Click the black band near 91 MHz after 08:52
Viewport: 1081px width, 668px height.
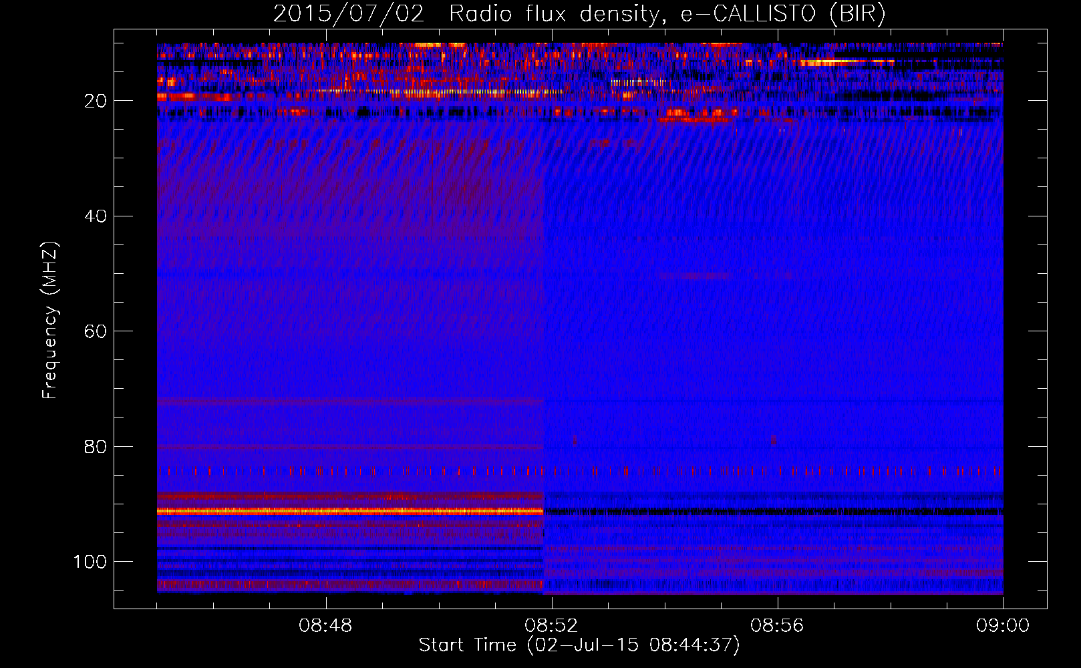click(x=768, y=512)
